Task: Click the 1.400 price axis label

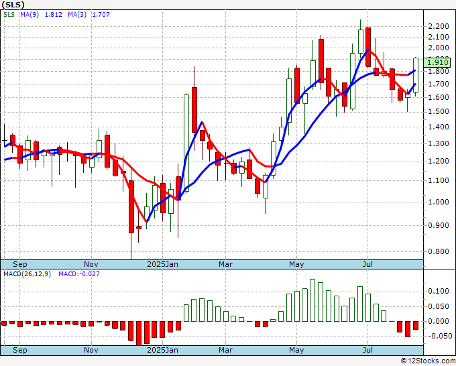Action: 439,127
